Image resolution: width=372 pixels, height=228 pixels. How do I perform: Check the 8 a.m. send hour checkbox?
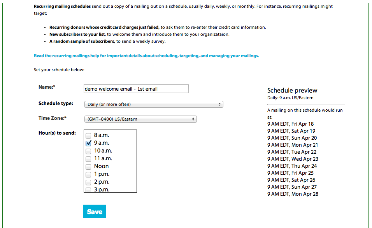(88, 135)
